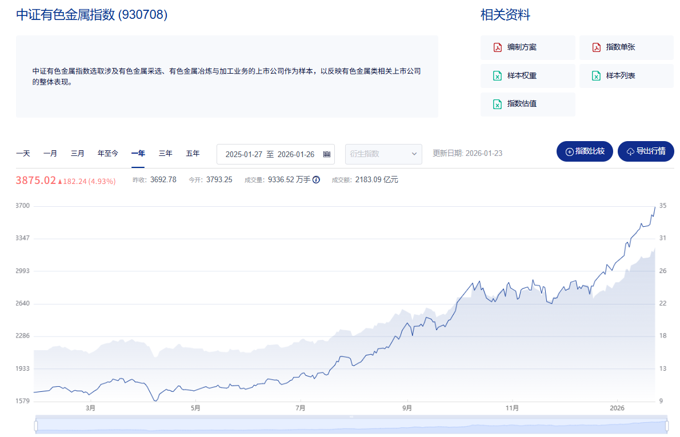
Task: Click the plus icon inside 指数比较 button
Action: click(569, 151)
